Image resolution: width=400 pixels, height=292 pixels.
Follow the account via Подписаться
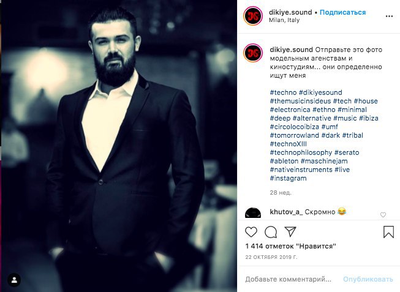[x=342, y=12]
